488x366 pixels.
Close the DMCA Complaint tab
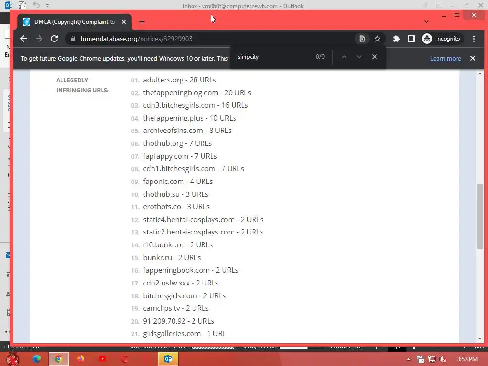124,22
